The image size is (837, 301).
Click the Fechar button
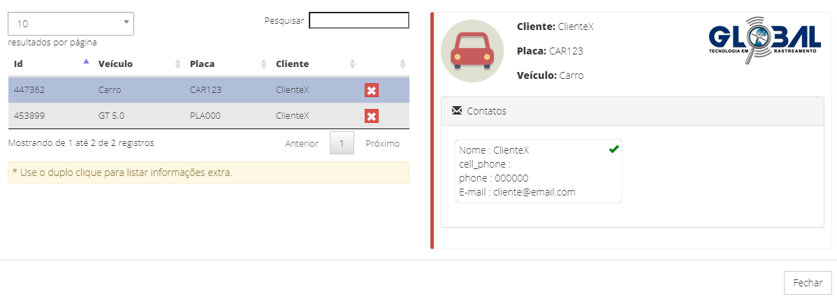point(808,283)
